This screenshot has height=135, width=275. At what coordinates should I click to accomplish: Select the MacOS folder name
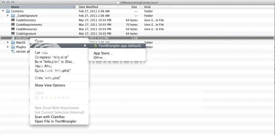tap(21, 42)
